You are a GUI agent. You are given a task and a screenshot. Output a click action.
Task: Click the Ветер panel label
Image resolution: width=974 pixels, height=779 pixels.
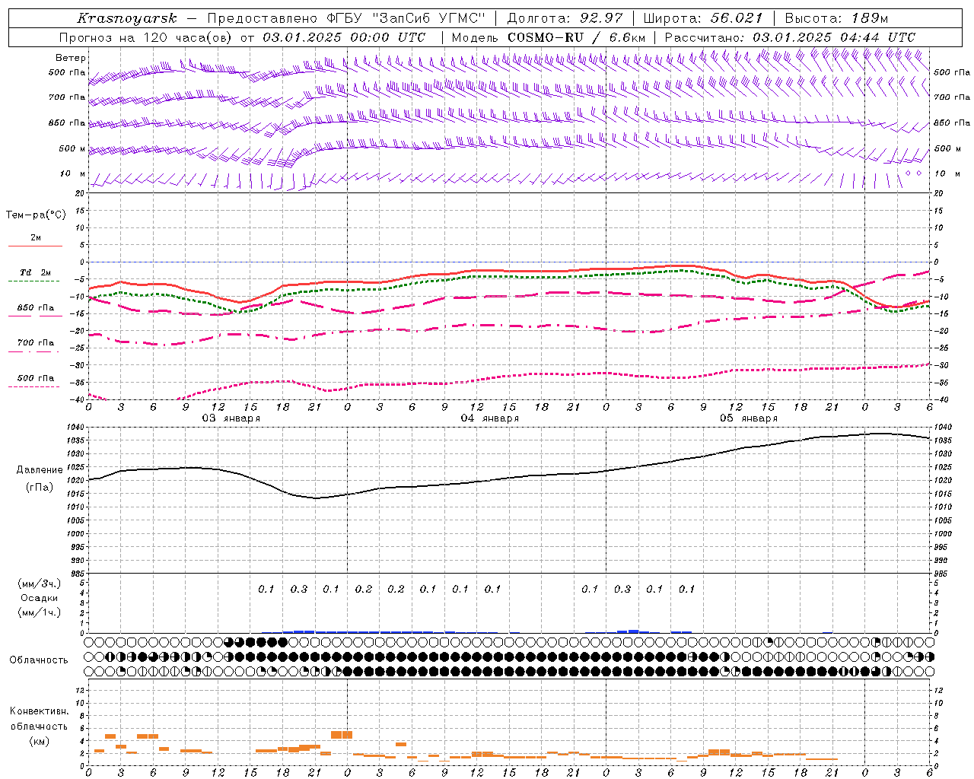[x=70, y=58]
